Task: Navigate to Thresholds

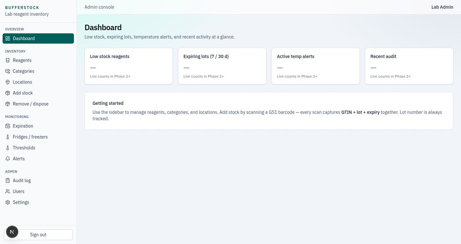Action: pyautogui.click(x=38, y=148)
